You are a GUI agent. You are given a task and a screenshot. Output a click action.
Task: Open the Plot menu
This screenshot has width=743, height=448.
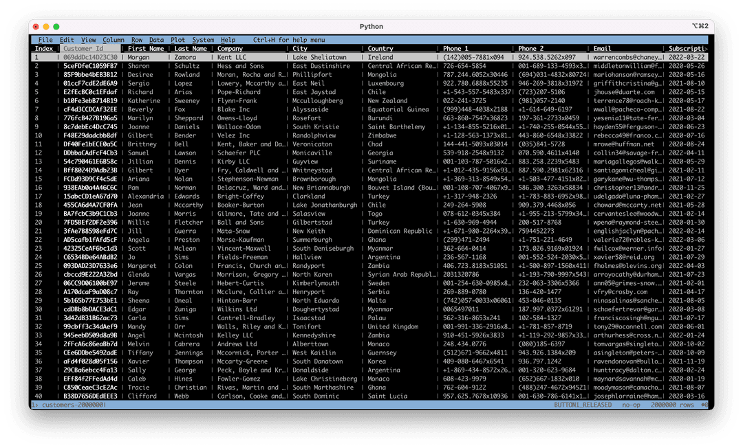(x=177, y=40)
